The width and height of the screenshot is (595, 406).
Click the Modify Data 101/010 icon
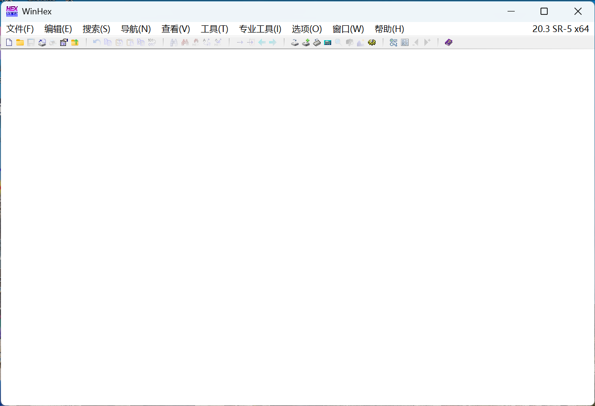click(x=152, y=43)
